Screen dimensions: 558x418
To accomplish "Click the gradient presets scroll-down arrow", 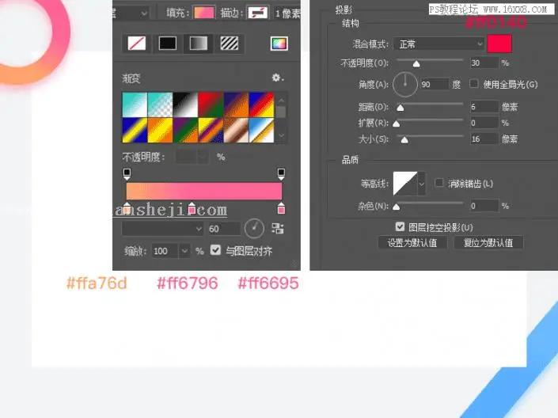I will (x=281, y=135).
